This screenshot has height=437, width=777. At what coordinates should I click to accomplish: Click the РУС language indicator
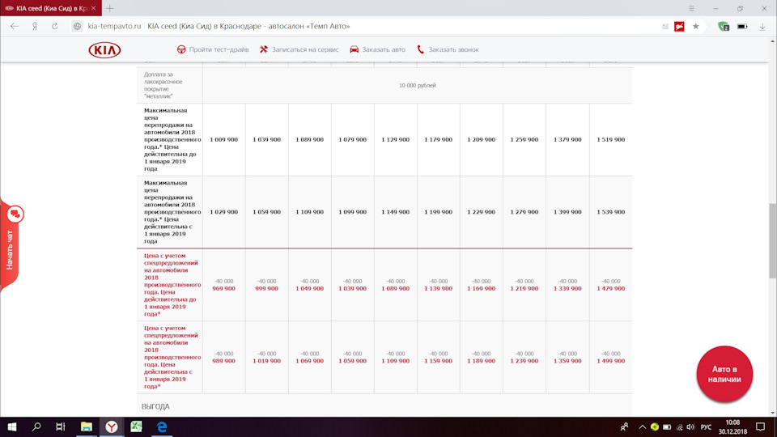click(706, 426)
